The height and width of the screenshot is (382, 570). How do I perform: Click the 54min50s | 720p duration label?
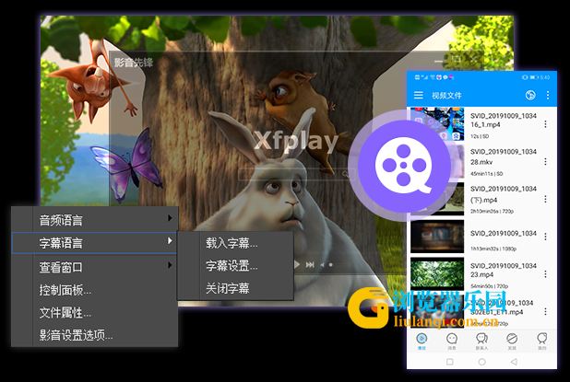click(x=489, y=286)
